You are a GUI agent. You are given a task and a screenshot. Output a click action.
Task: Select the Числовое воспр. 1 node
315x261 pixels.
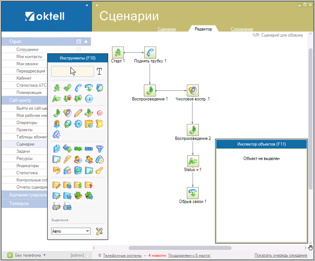point(192,90)
